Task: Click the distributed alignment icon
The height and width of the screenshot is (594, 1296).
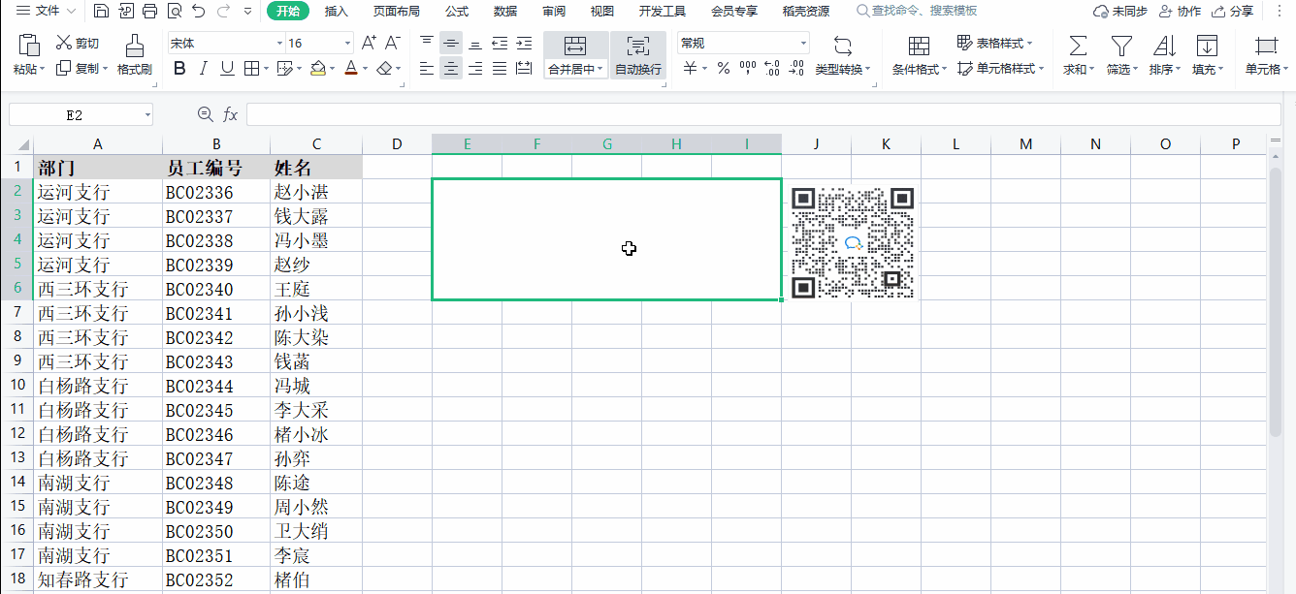Action: [x=524, y=68]
